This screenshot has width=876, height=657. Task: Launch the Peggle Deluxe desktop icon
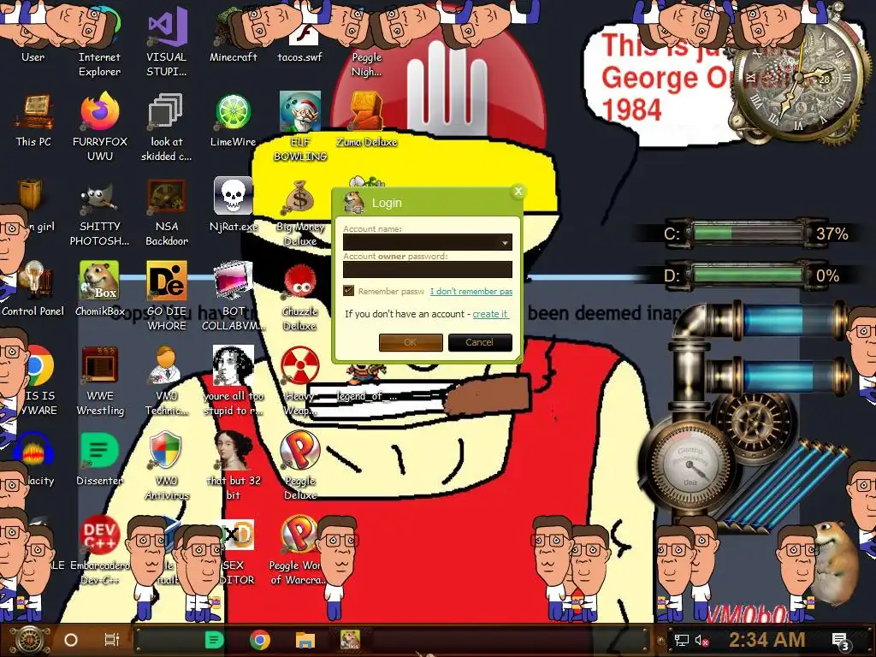point(300,466)
